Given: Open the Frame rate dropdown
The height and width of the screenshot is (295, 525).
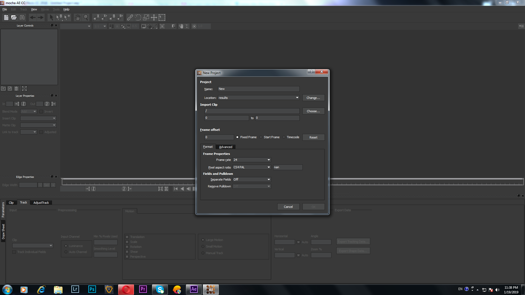Looking at the screenshot, I should [252, 160].
